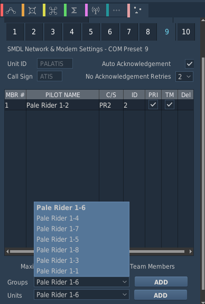Click table horizontal scrollbar left arrow

pyautogui.click(x=7, y=251)
